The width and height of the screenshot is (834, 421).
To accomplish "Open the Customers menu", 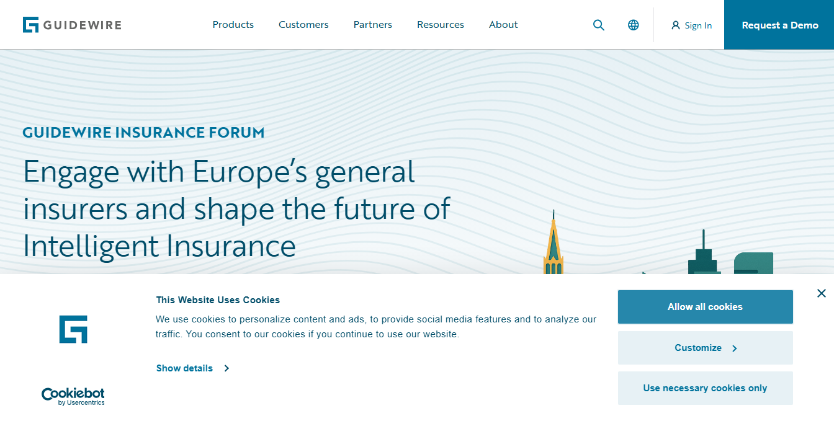I will tap(303, 25).
